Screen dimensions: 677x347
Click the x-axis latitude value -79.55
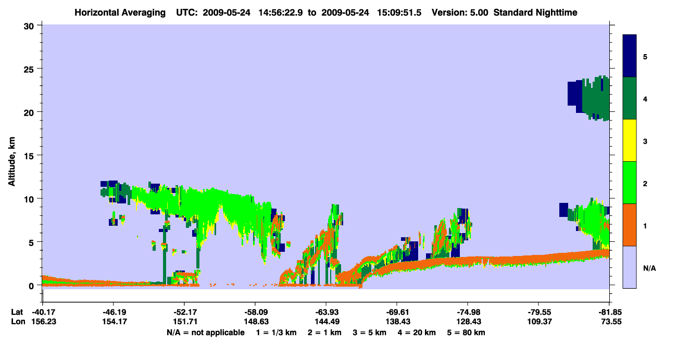point(538,312)
